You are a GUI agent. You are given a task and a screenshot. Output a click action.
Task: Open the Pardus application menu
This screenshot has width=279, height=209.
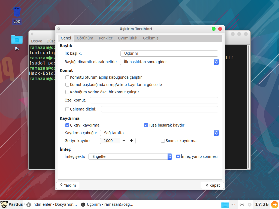point(12,204)
